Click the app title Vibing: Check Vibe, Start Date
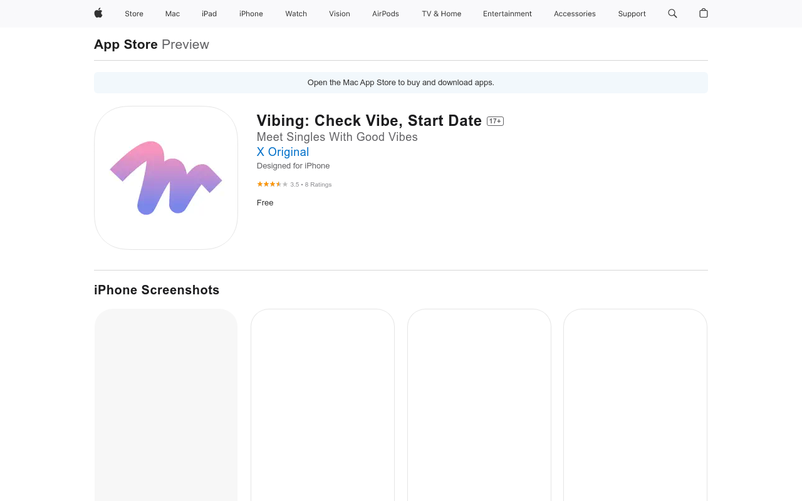 tap(369, 121)
